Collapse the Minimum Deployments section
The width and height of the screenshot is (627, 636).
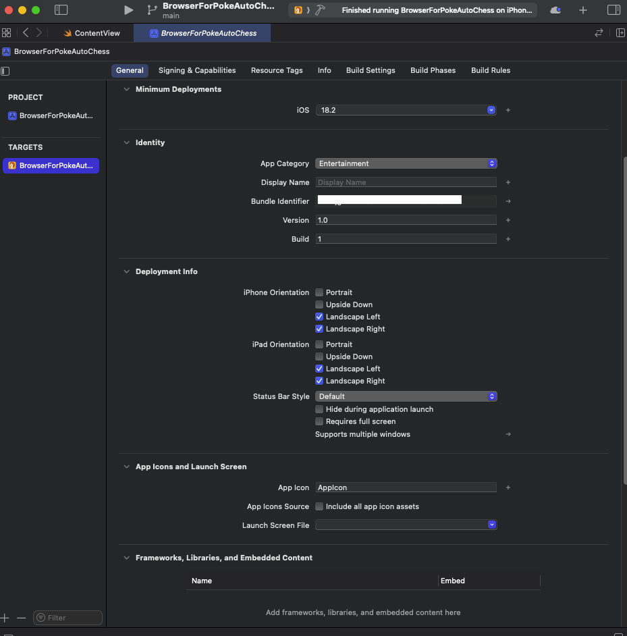(126, 89)
